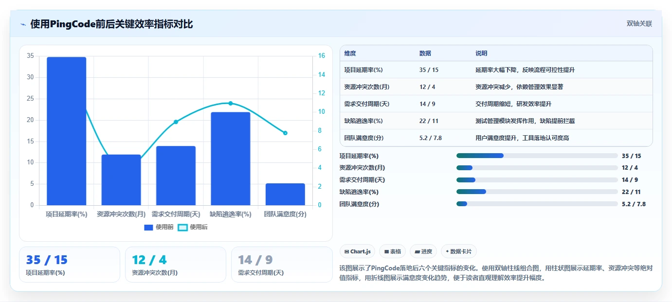Image resolution: width=672 pixels, height=302 pixels.
Task: Click the line point above 缺陷逃逸率(%)
Action: (x=231, y=103)
